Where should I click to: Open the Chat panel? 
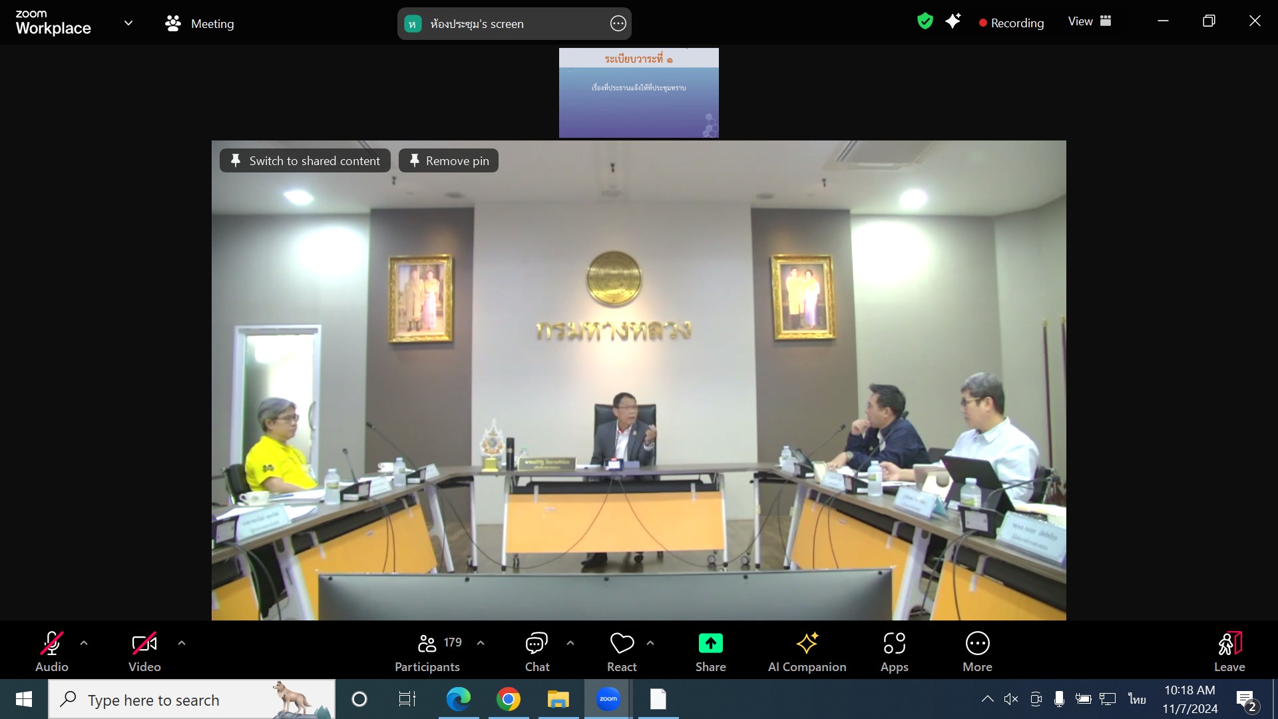[536, 651]
